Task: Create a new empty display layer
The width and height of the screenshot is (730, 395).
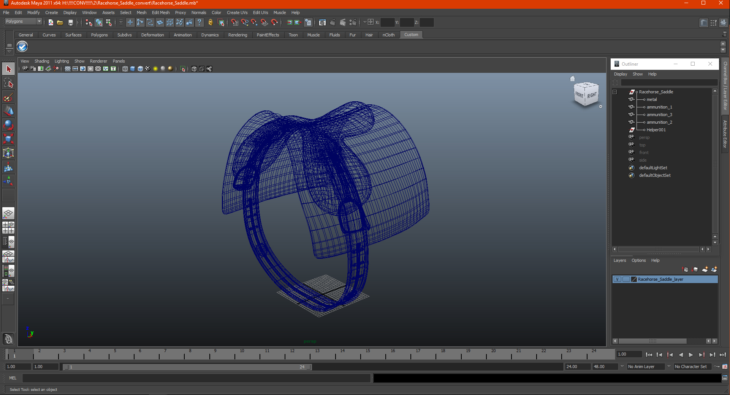Action: (705, 269)
